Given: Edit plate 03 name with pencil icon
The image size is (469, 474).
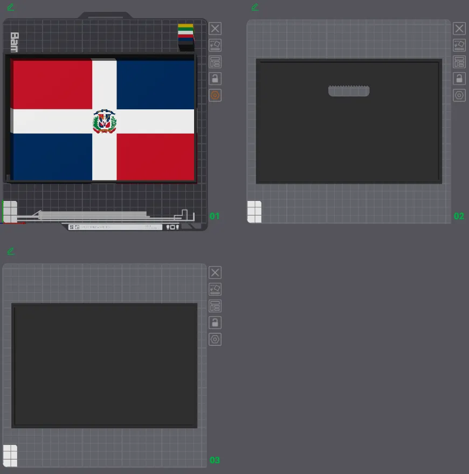Looking at the screenshot, I should 11,251.
